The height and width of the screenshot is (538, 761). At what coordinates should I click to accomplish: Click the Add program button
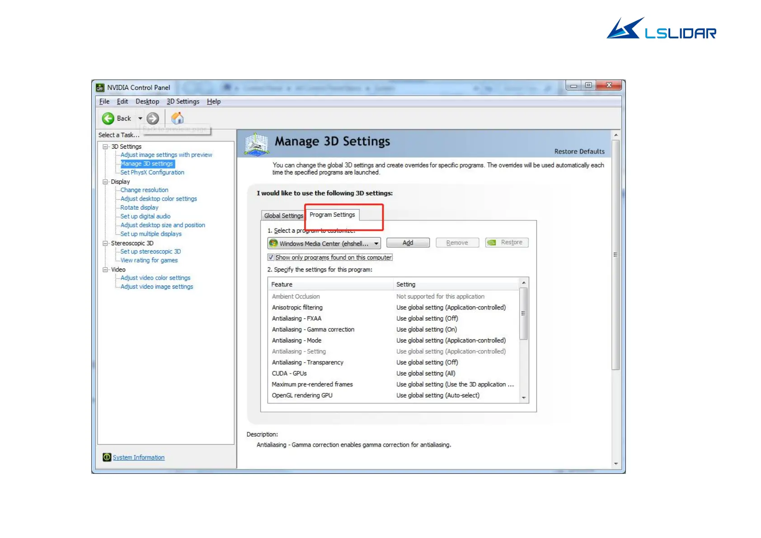click(408, 243)
